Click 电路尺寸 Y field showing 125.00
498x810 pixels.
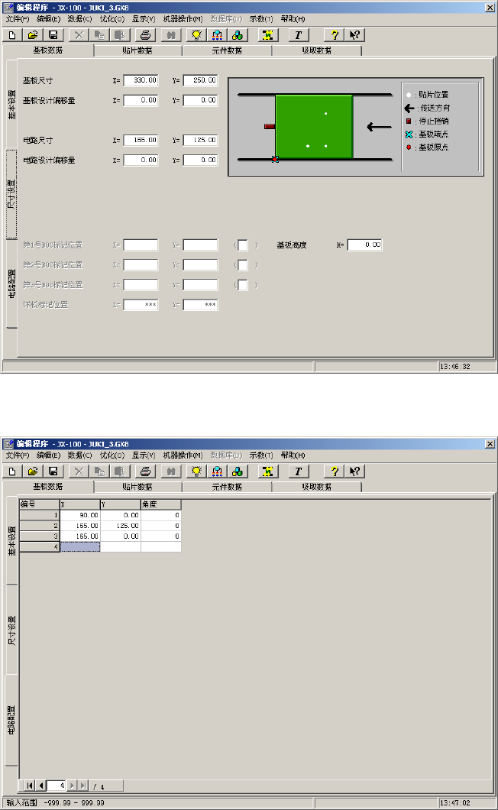(200, 140)
